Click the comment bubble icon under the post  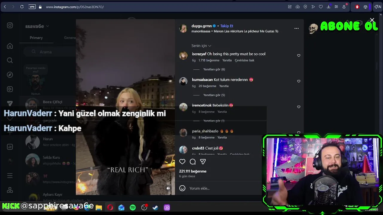pyautogui.click(x=193, y=162)
